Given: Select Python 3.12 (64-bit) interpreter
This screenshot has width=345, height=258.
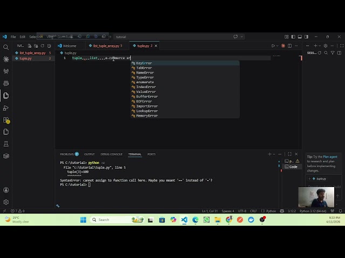Looking at the screenshot, I should click(x=313, y=211).
